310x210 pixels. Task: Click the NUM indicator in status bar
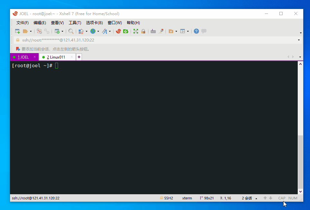point(293,198)
